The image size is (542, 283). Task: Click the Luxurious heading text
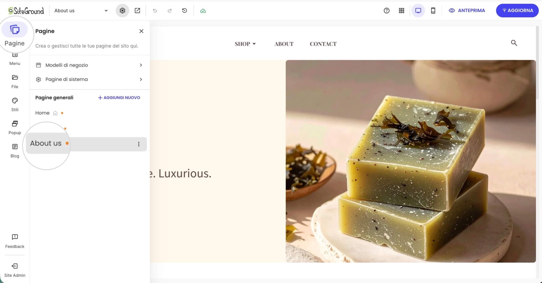pos(181,173)
